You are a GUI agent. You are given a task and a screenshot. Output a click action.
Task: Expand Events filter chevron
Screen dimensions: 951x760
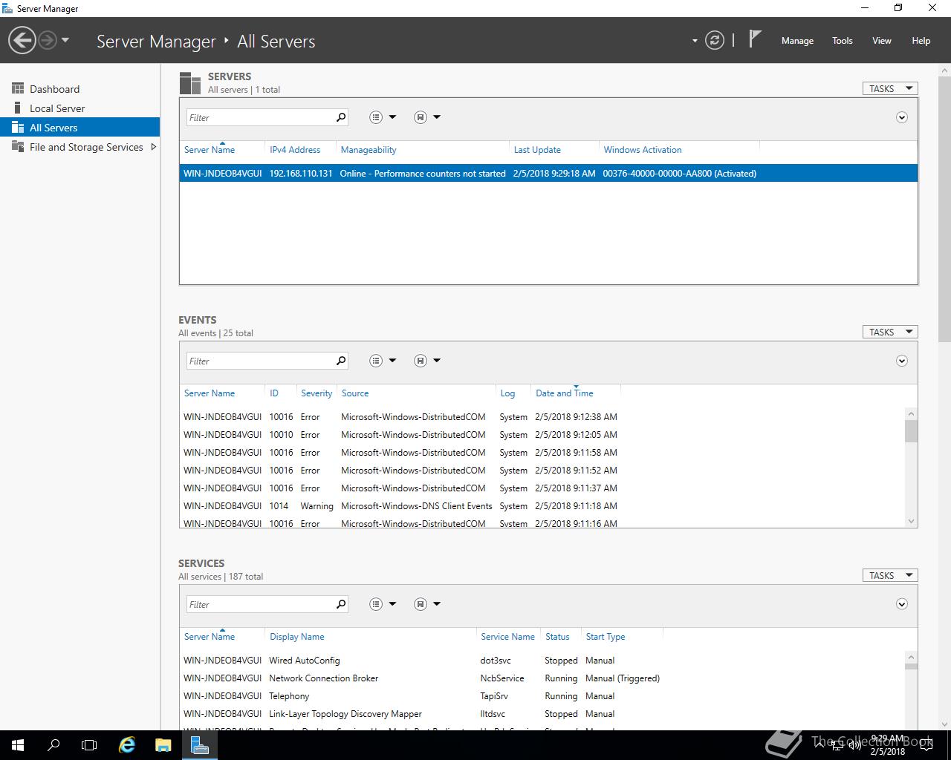click(x=902, y=361)
